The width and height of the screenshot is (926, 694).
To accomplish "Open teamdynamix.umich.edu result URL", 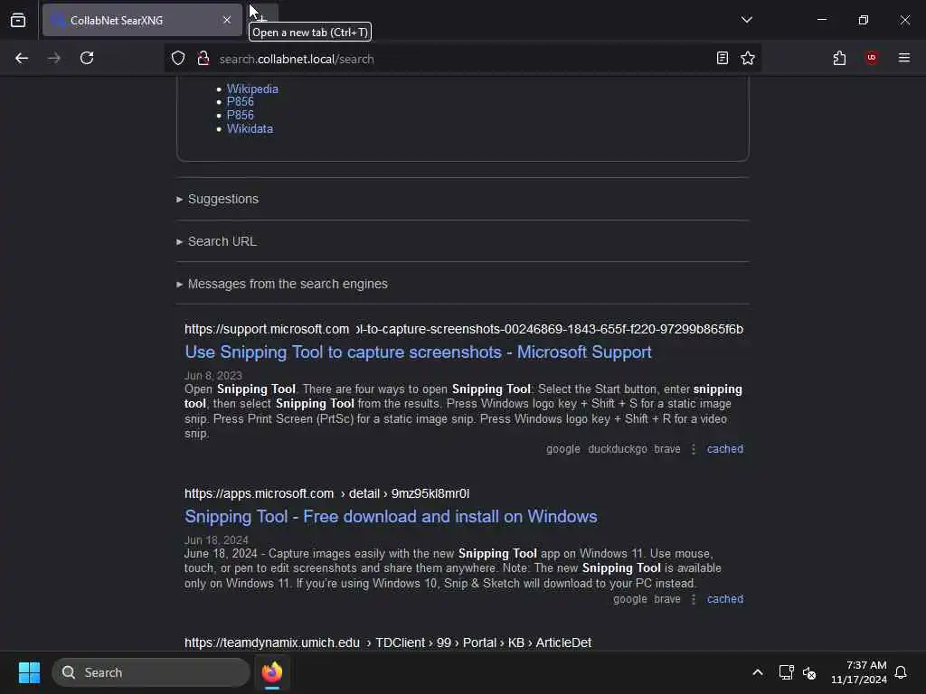I will pos(387,642).
